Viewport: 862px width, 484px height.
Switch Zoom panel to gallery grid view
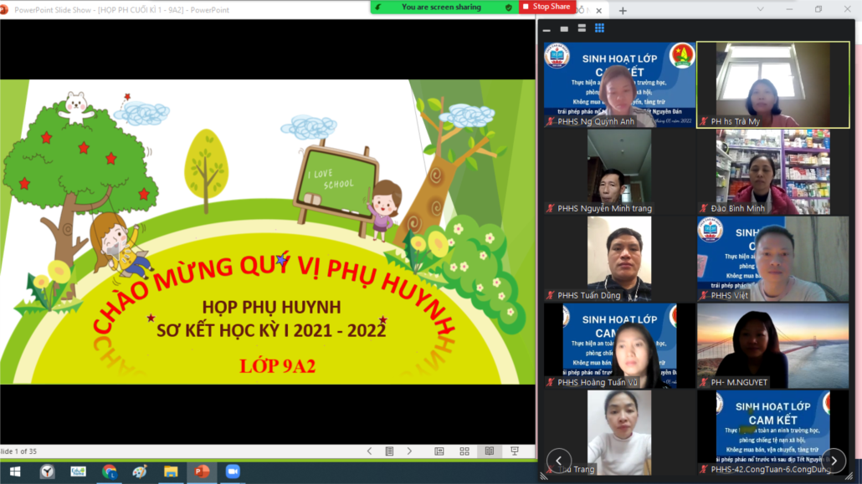(x=599, y=28)
